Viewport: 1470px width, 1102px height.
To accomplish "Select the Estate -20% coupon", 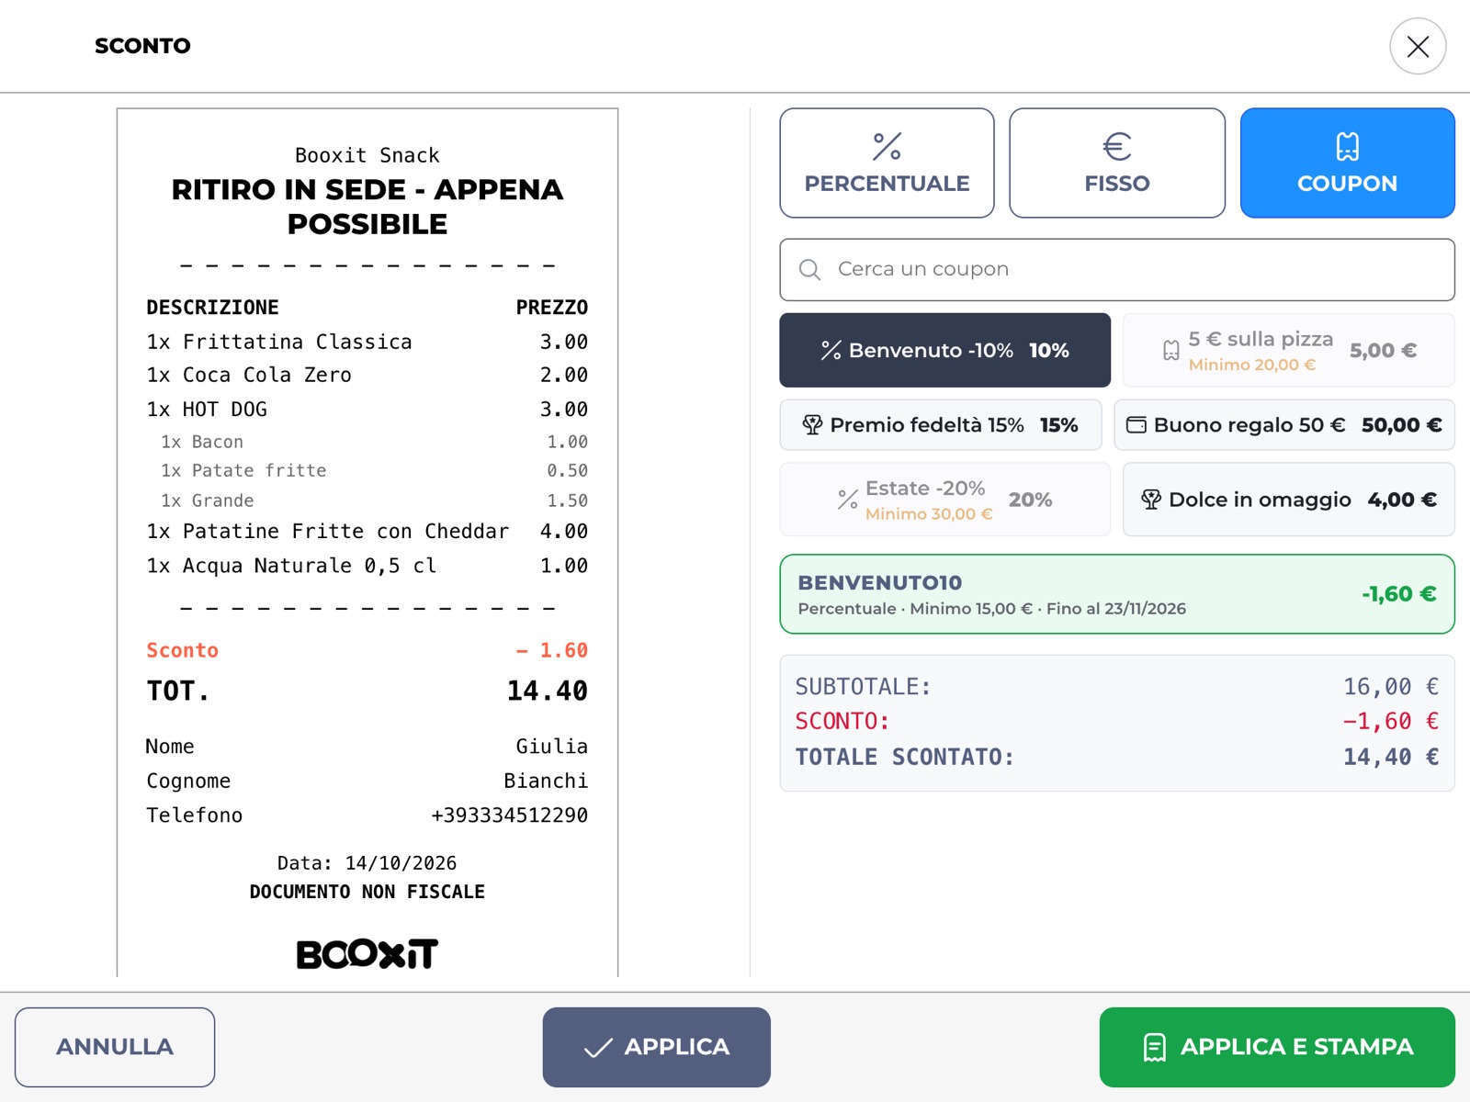I will pyautogui.click(x=944, y=500).
